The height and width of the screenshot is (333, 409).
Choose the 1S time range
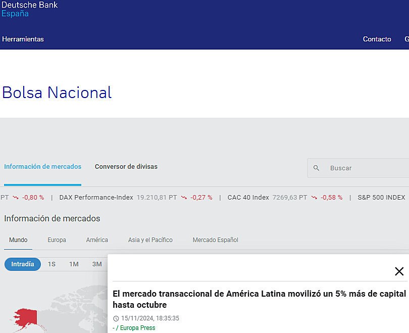[x=52, y=264]
